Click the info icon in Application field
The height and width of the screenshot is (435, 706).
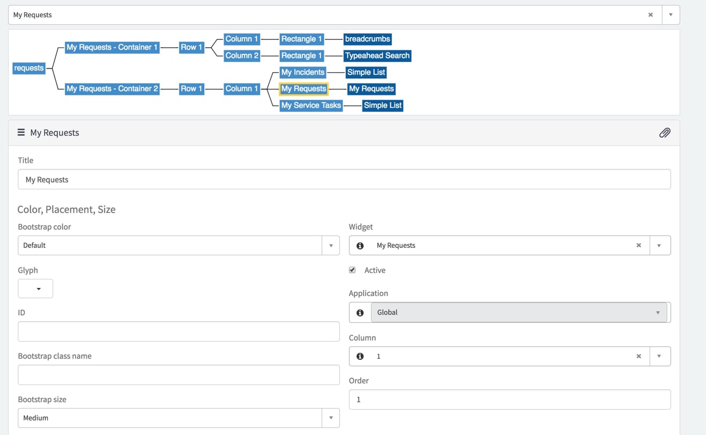pos(360,313)
